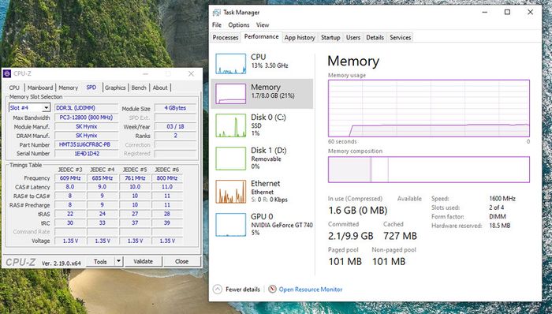Click the Fewer details text
The image size is (552, 314).
pos(243,290)
